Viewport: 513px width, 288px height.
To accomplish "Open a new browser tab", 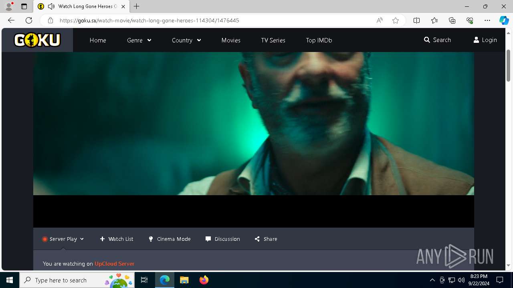I will [137, 6].
